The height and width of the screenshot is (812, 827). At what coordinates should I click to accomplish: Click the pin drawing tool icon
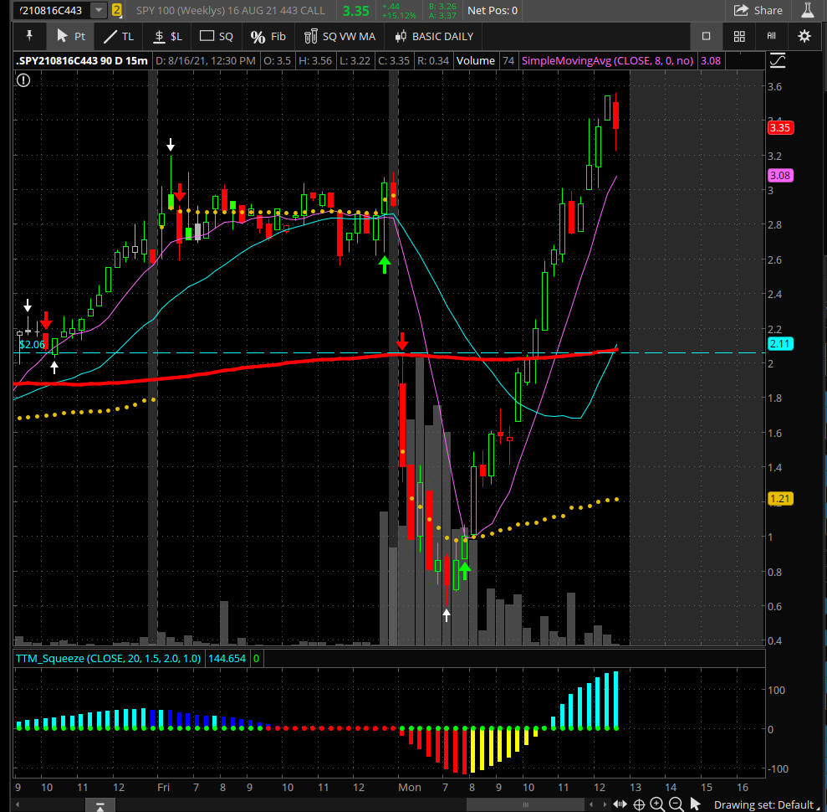click(x=29, y=36)
